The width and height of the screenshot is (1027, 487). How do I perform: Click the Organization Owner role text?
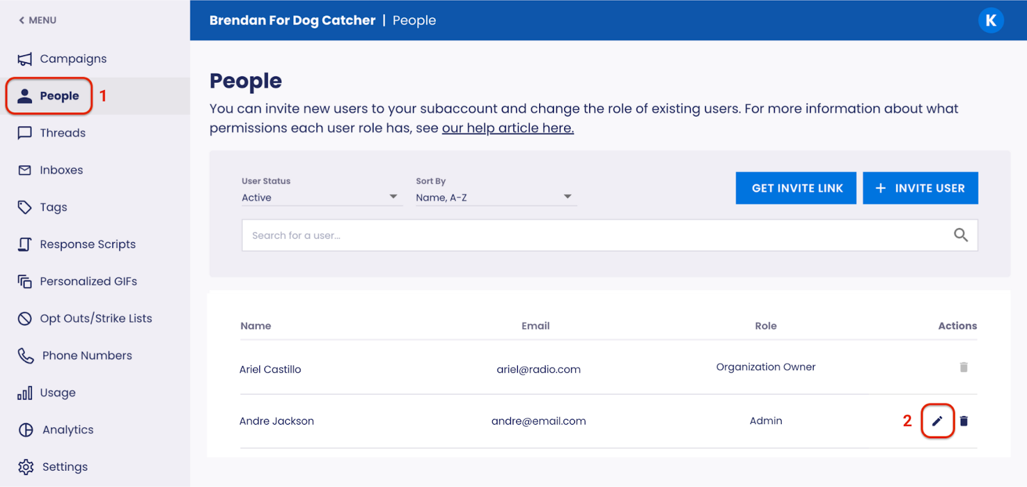766,367
